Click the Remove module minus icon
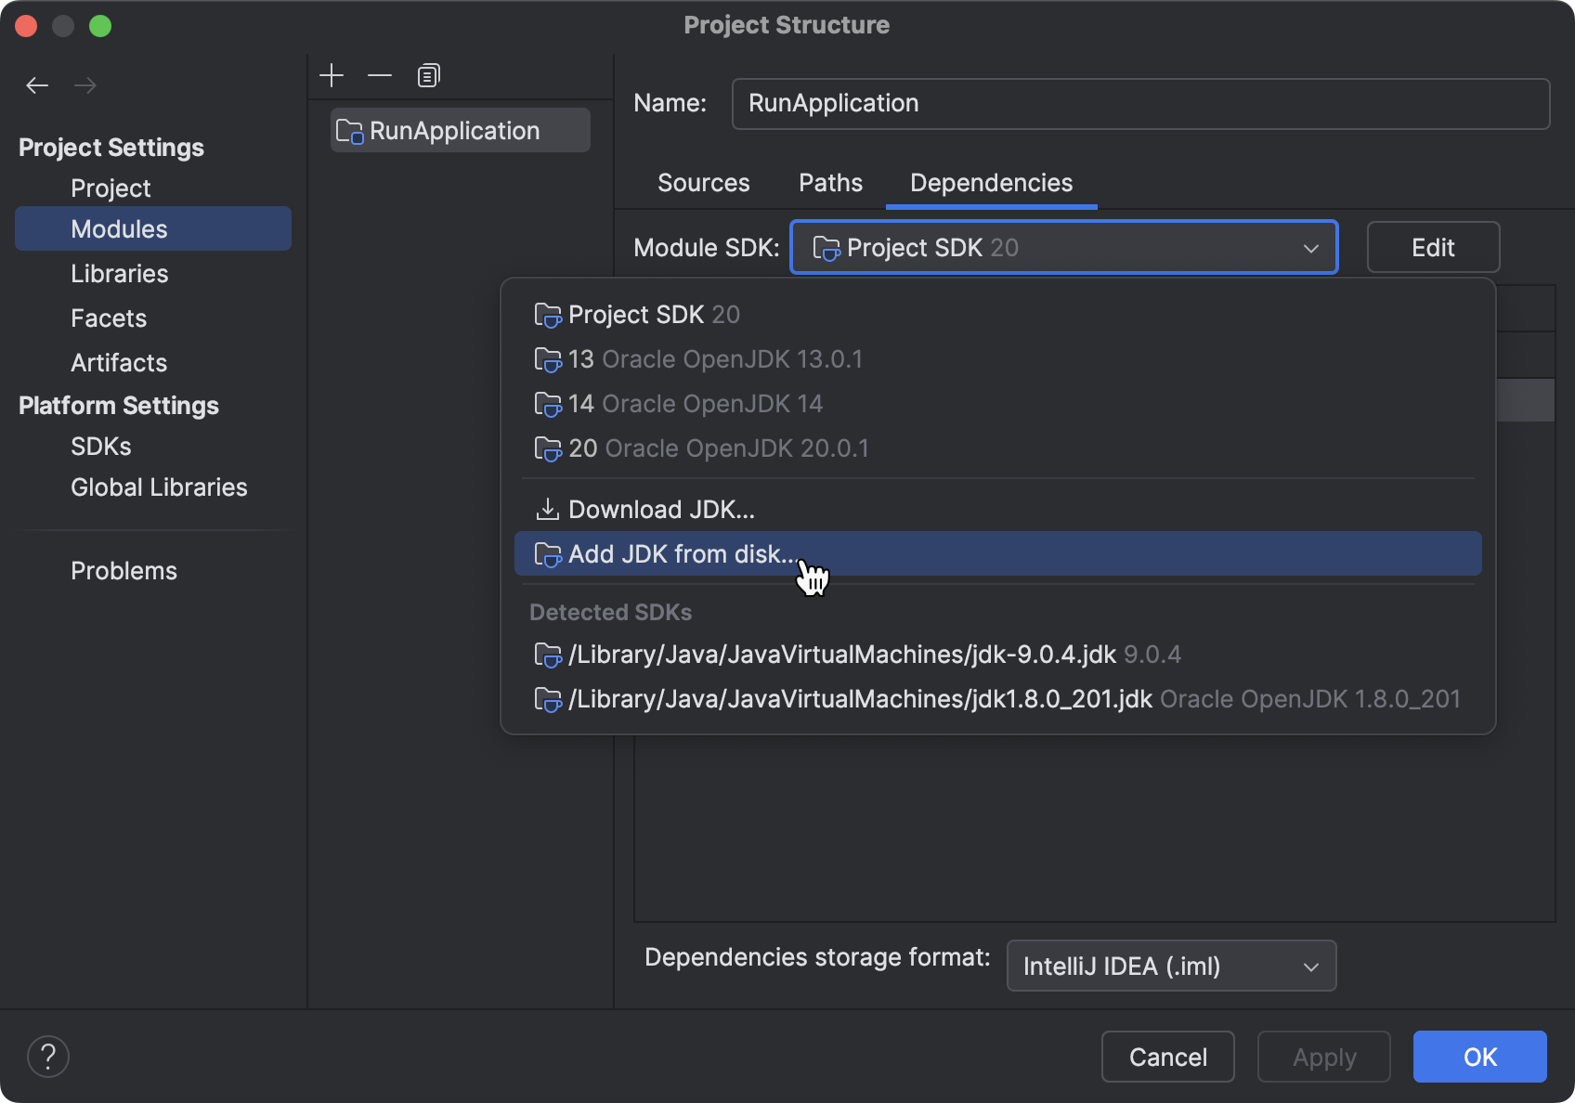Viewport: 1575px width, 1103px height. click(379, 74)
